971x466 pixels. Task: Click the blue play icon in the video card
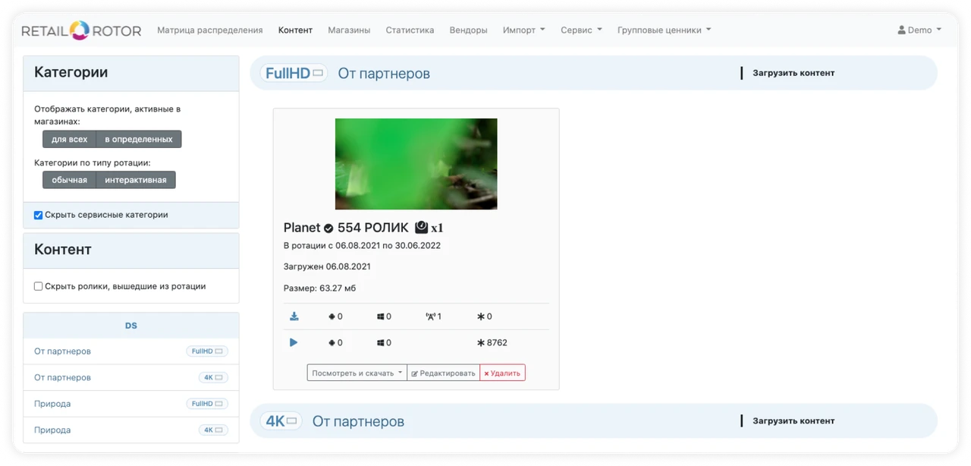pos(294,342)
